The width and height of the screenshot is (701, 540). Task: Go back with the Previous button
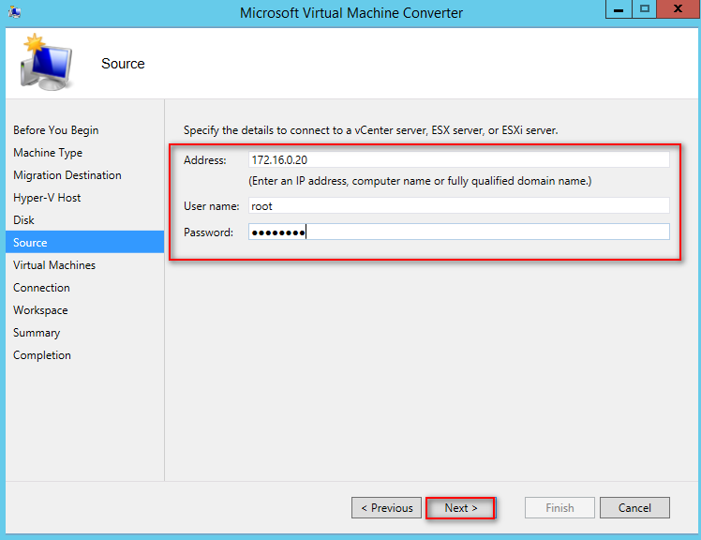click(x=386, y=508)
